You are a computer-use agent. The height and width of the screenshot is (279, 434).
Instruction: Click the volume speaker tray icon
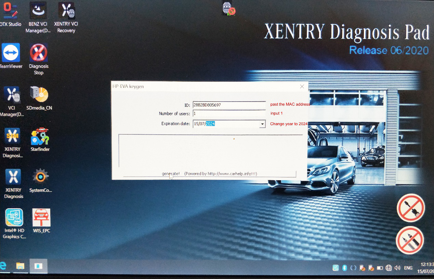click(x=397, y=268)
